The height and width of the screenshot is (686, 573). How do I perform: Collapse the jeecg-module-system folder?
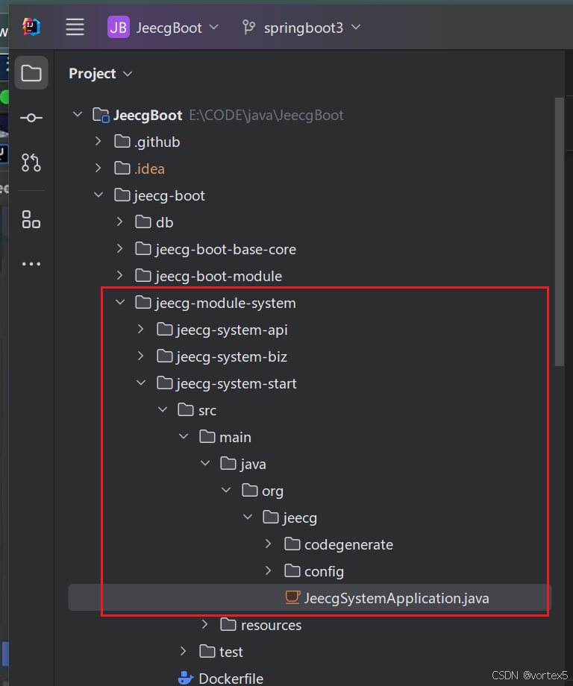pos(120,302)
